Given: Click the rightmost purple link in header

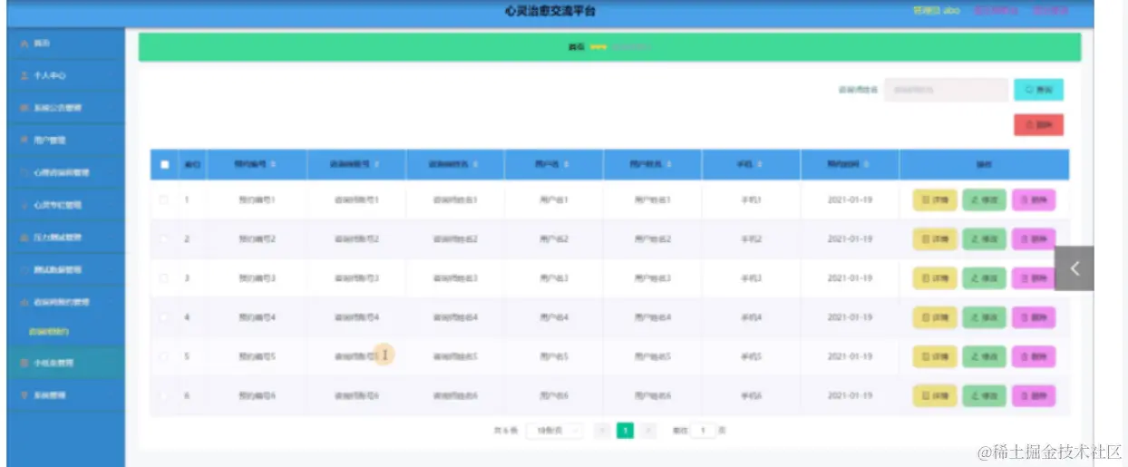Looking at the screenshot, I should pos(1050,11).
